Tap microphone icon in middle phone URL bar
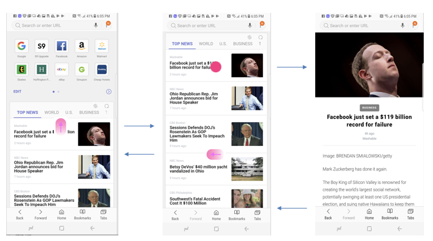433x241 pixels. pos(250,25)
